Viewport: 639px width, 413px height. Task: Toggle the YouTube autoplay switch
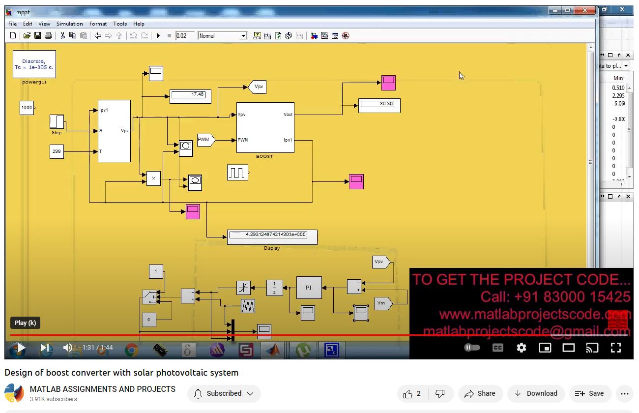[x=472, y=348]
